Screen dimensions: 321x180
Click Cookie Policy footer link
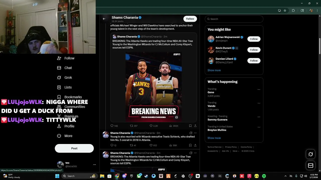[x=246, y=147]
